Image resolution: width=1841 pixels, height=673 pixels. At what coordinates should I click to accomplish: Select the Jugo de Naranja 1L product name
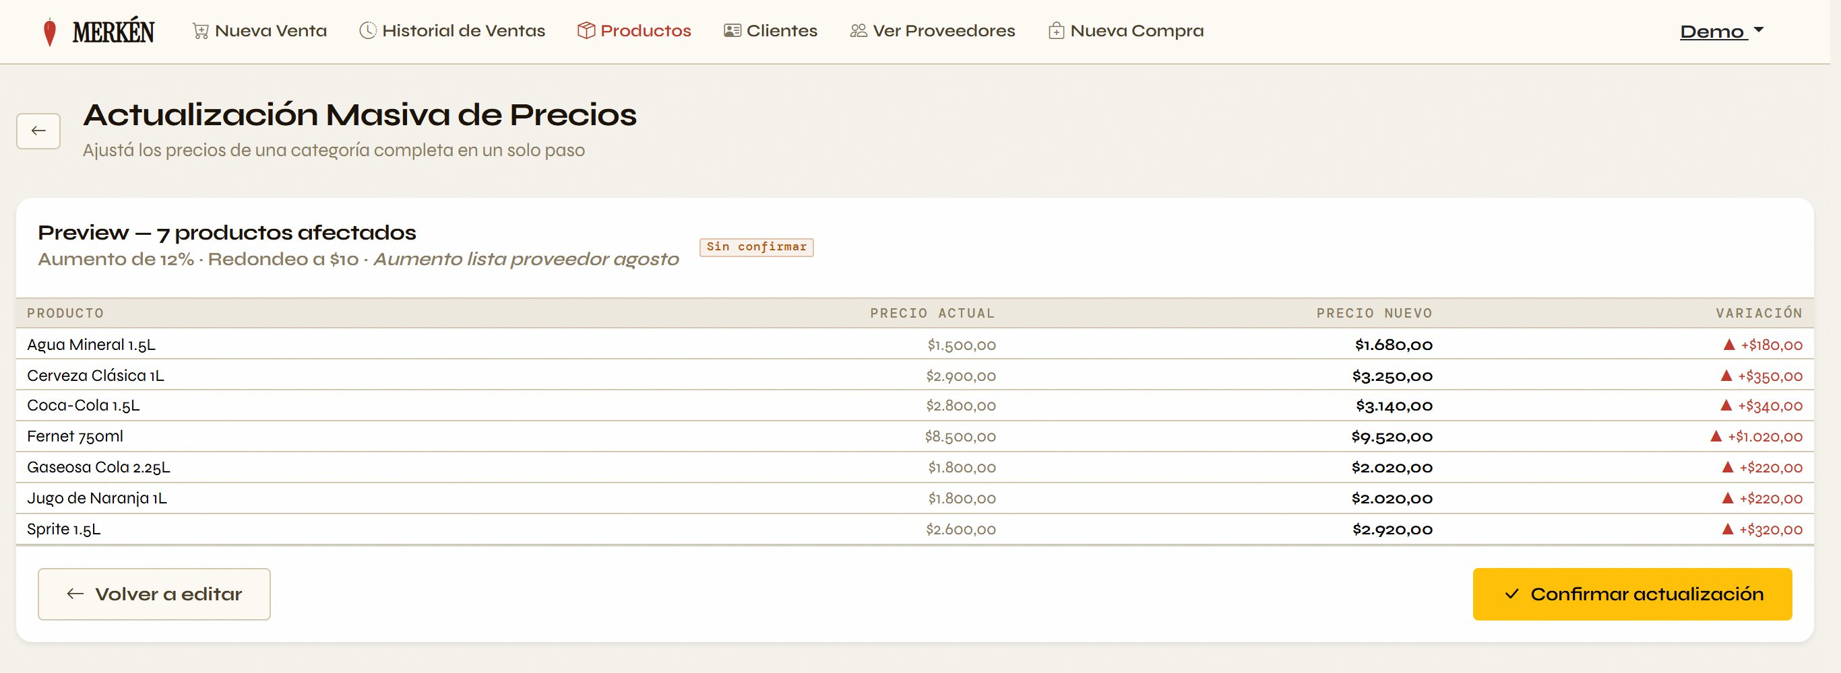pos(97,498)
